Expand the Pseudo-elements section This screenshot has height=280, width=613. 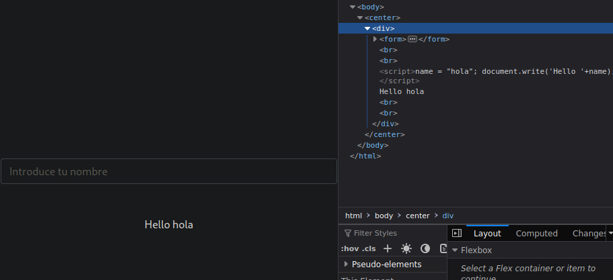(346, 264)
